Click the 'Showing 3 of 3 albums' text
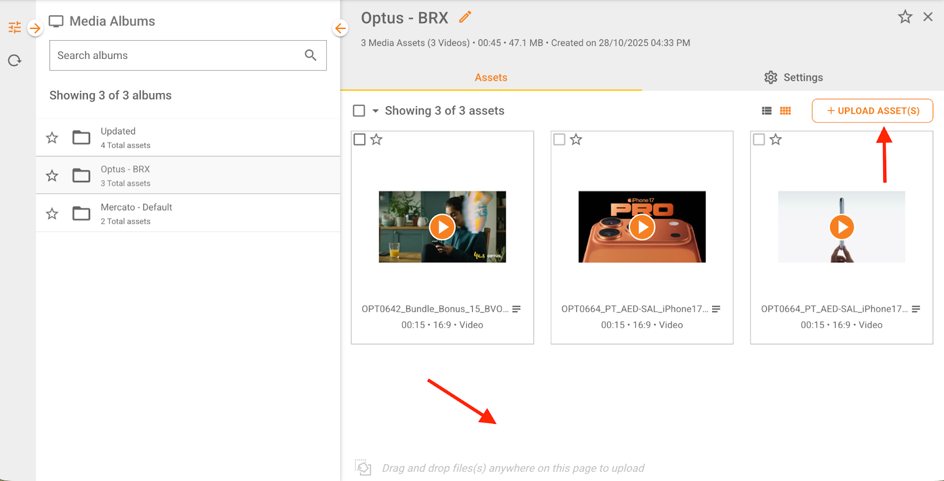944x481 pixels. pos(110,95)
